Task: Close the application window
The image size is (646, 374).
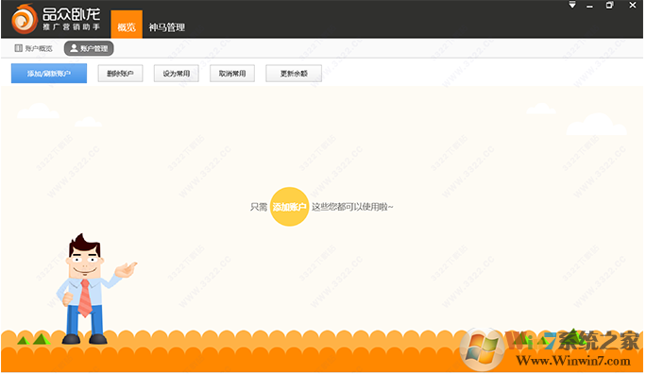Action: click(633, 6)
